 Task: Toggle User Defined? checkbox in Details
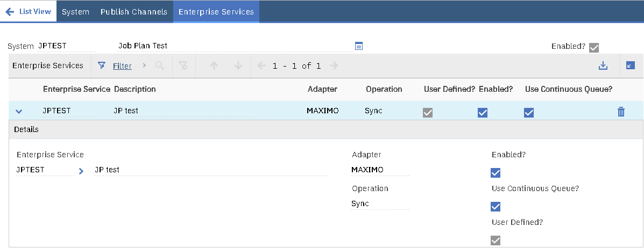pos(496,240)
